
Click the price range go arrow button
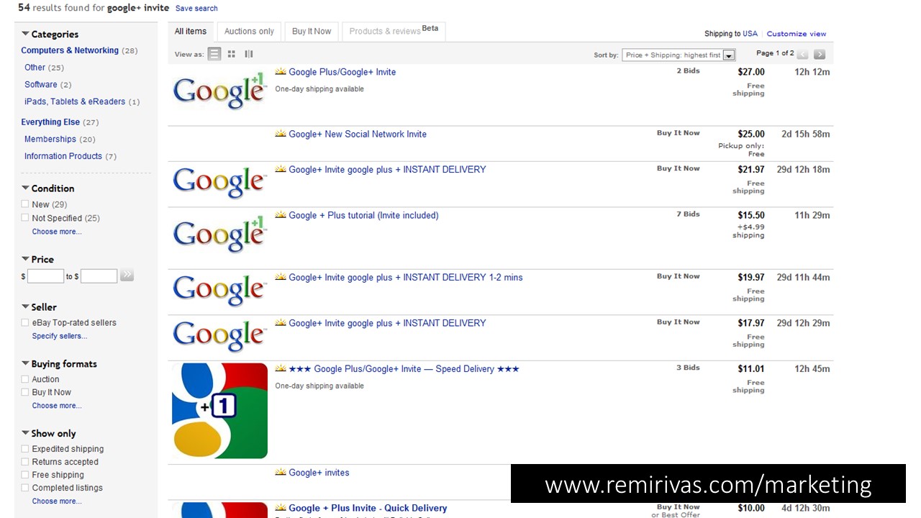[127, 275]
